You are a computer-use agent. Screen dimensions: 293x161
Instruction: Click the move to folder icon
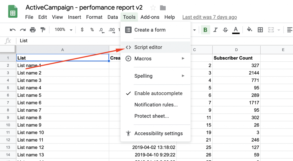[x=163, y=8]
